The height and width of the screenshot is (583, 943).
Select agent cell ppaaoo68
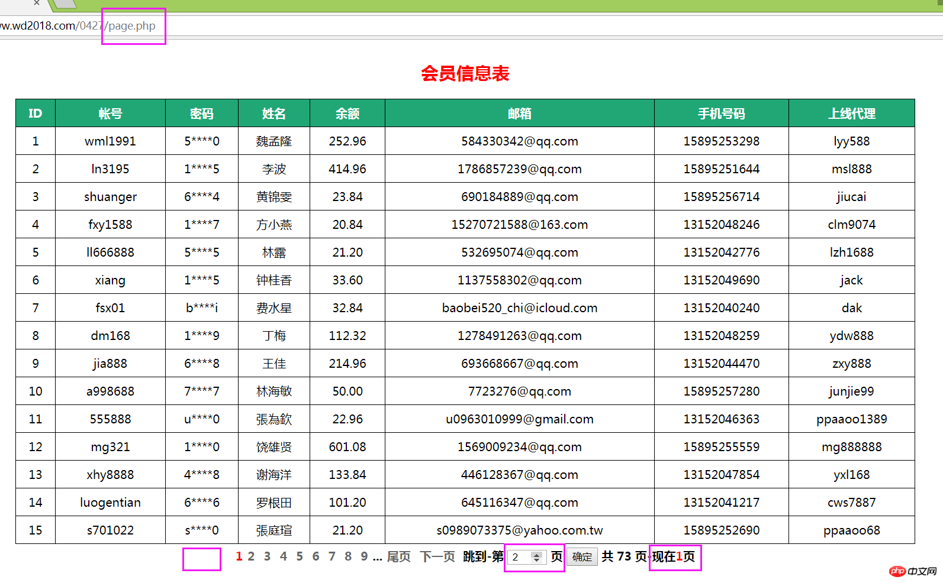pos(852,530)
